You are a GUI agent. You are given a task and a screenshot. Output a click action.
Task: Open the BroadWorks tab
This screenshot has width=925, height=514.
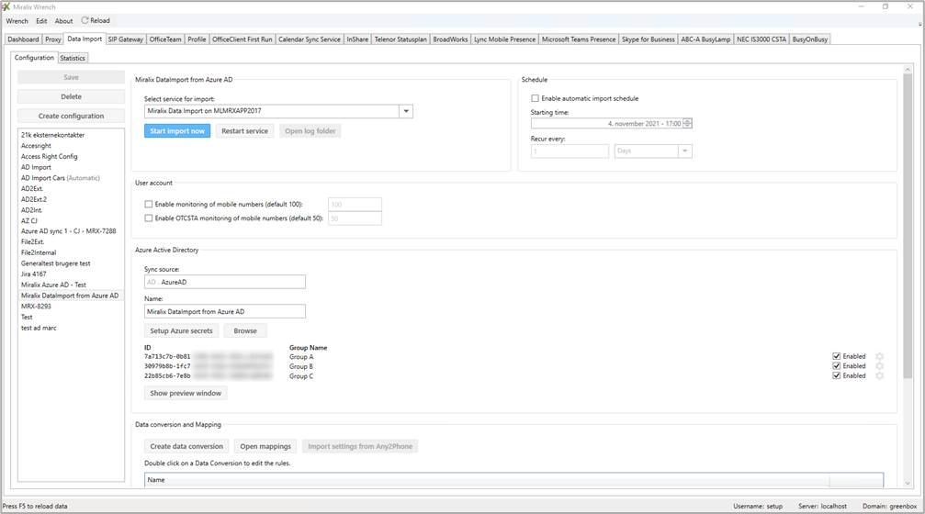[x=450, y=39]
